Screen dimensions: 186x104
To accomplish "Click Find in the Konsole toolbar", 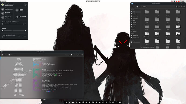I will click(x=78, y=55).
